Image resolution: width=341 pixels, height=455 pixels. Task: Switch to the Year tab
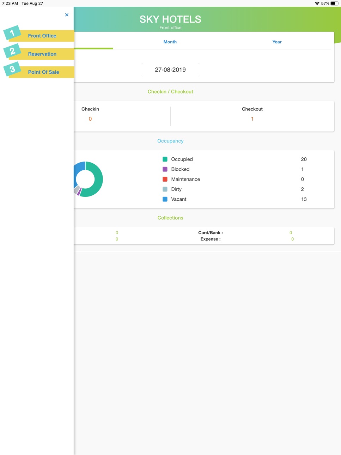point(277,42)
